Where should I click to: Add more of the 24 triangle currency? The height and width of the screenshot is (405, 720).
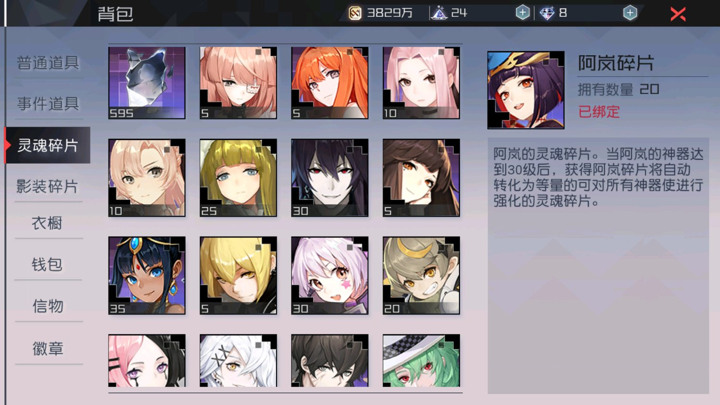(x=523, y=13)
